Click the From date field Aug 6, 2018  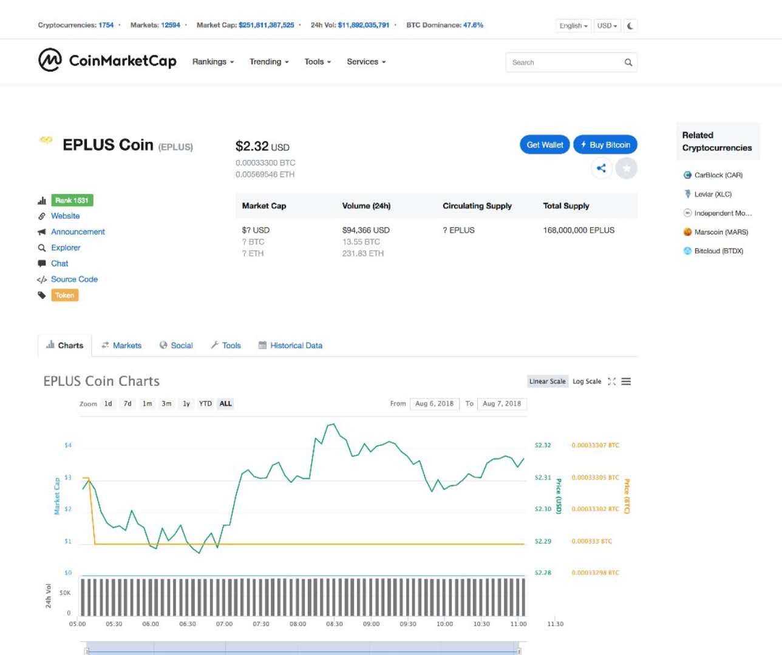click(434, 404)
